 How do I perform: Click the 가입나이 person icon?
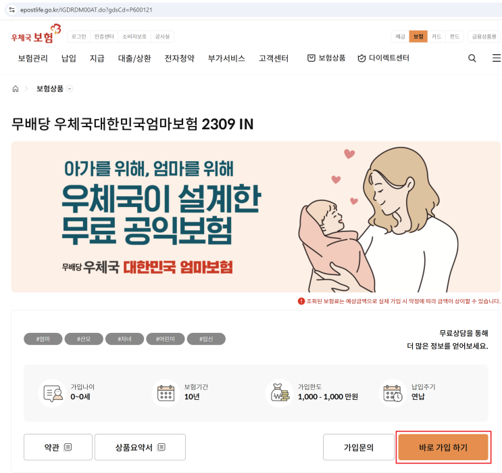tap(53, 393)
